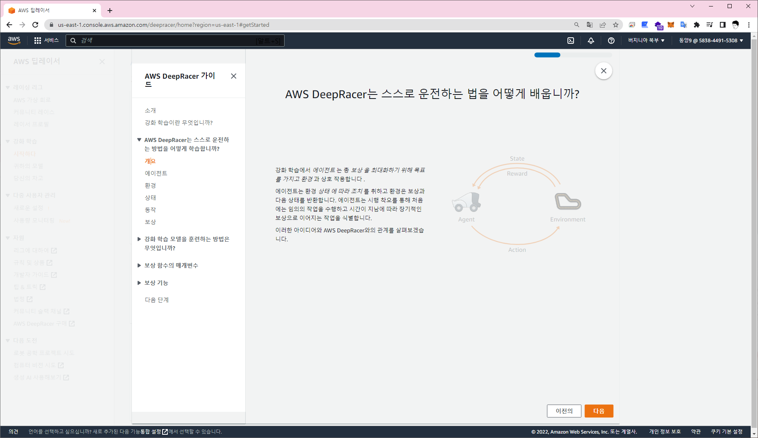Open the account 5838-4491-5308 dropdown
This screenshot has height=438, width=758.
coord(711,41)
